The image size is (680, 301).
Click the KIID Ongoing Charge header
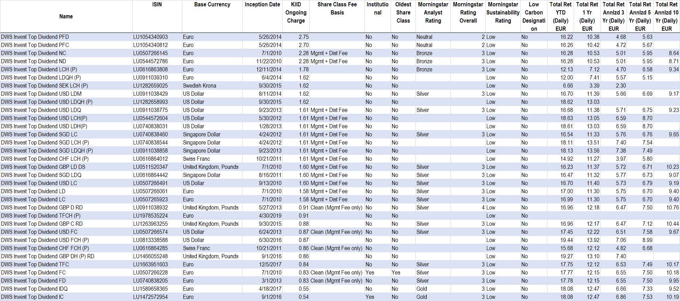(296, 12)
